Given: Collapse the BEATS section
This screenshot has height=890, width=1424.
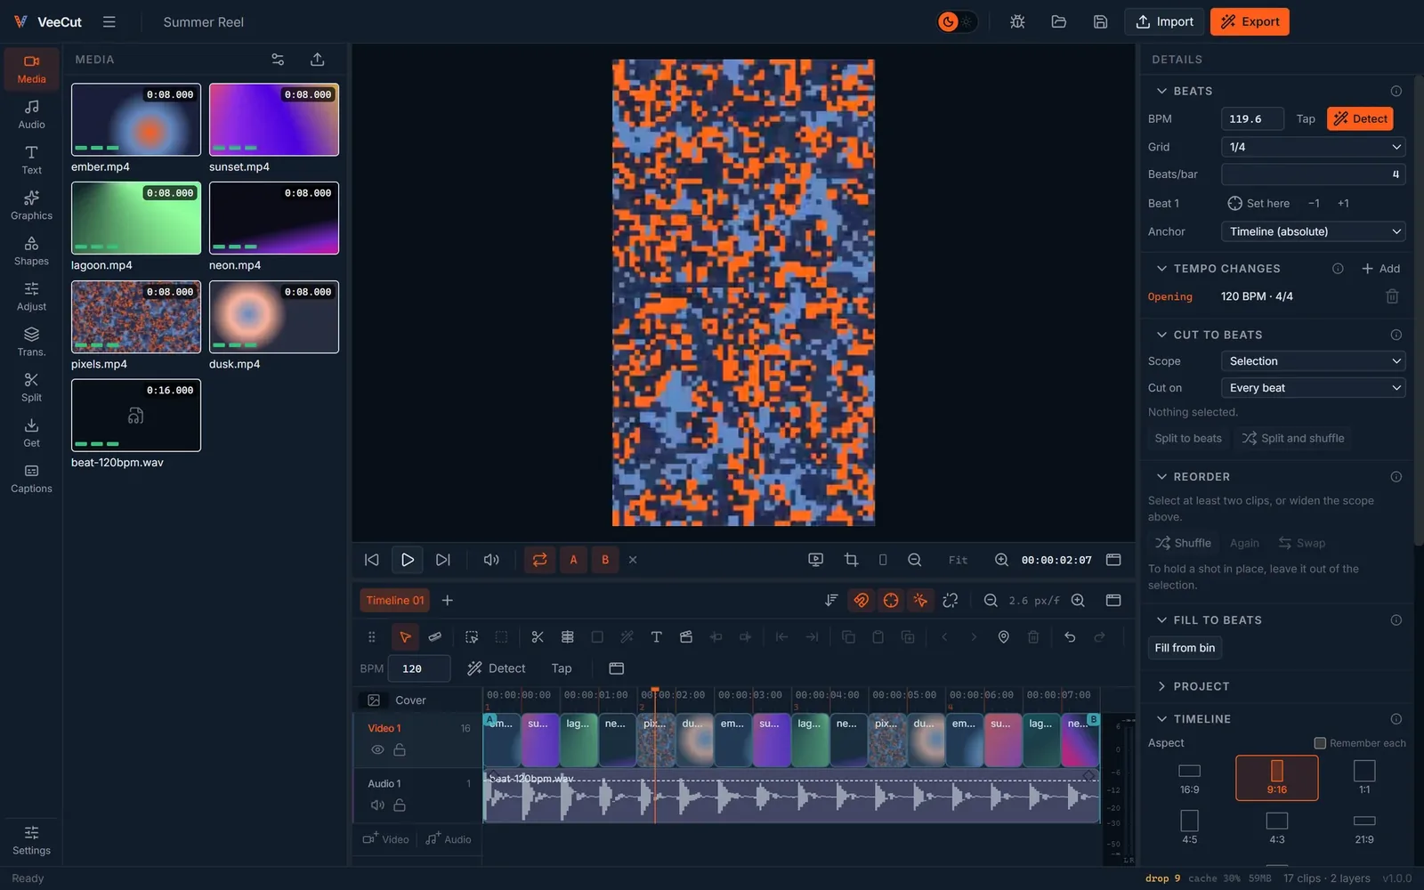Looking at the screenshot, I should (1161, 92).
